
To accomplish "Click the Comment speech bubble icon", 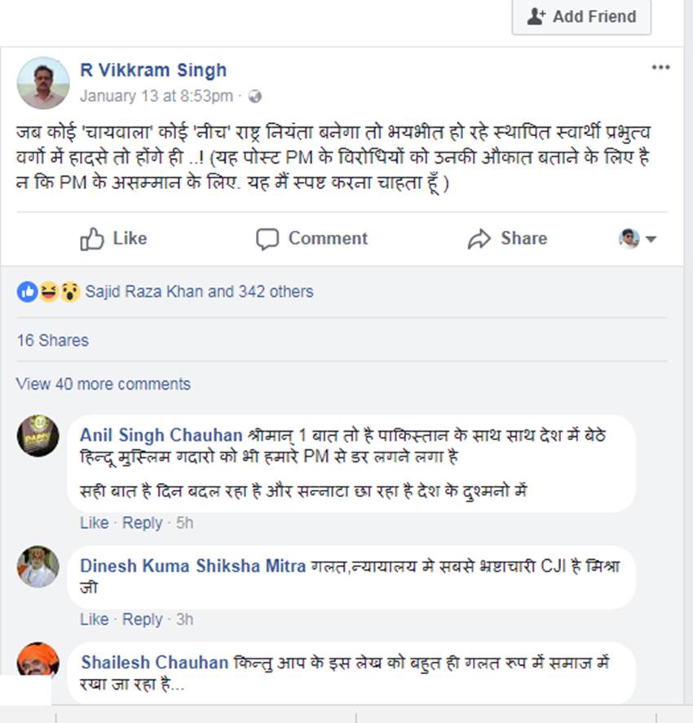I will pyautogui.click(x=267, y=239).
